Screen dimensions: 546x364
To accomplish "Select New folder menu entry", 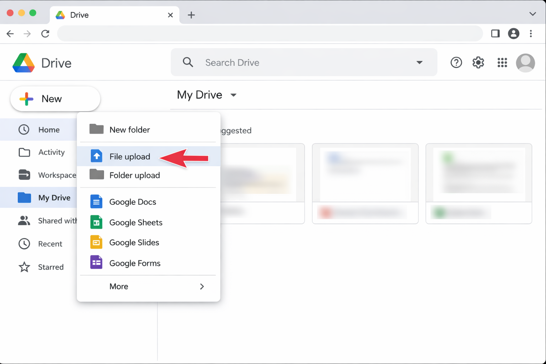I will pyautogui.click(x=149, y=130).
